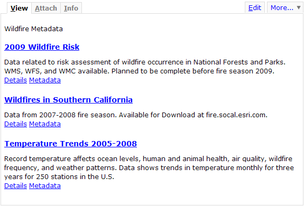Click the Edit link
Screen dimensions: 304x206
pos(255,8)
